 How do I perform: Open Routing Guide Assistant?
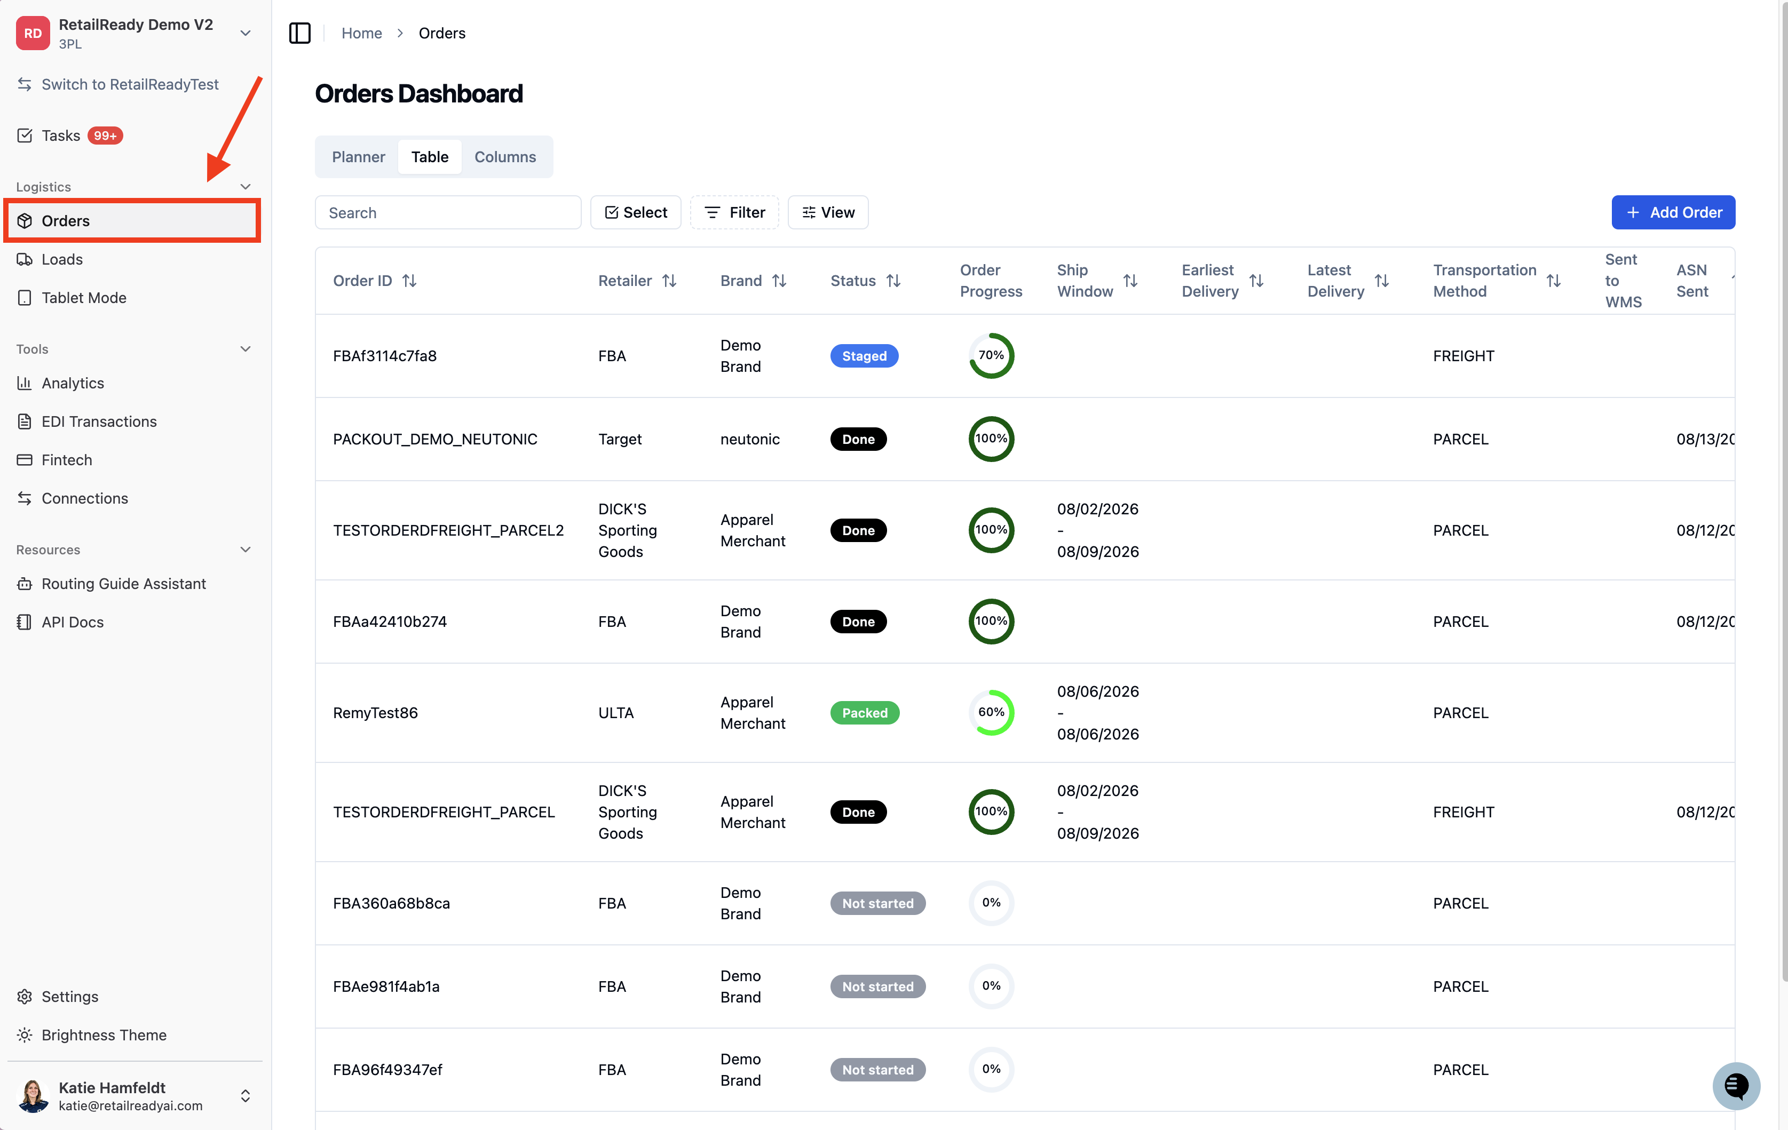point(133,584)
